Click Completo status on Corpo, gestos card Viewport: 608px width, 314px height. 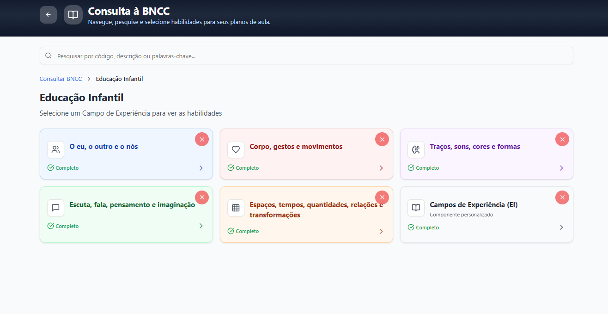[247, 168]
